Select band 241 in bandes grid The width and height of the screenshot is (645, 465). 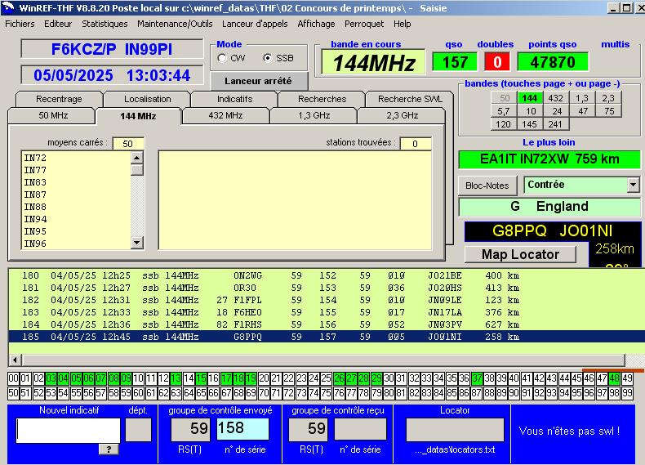point(555,124)
